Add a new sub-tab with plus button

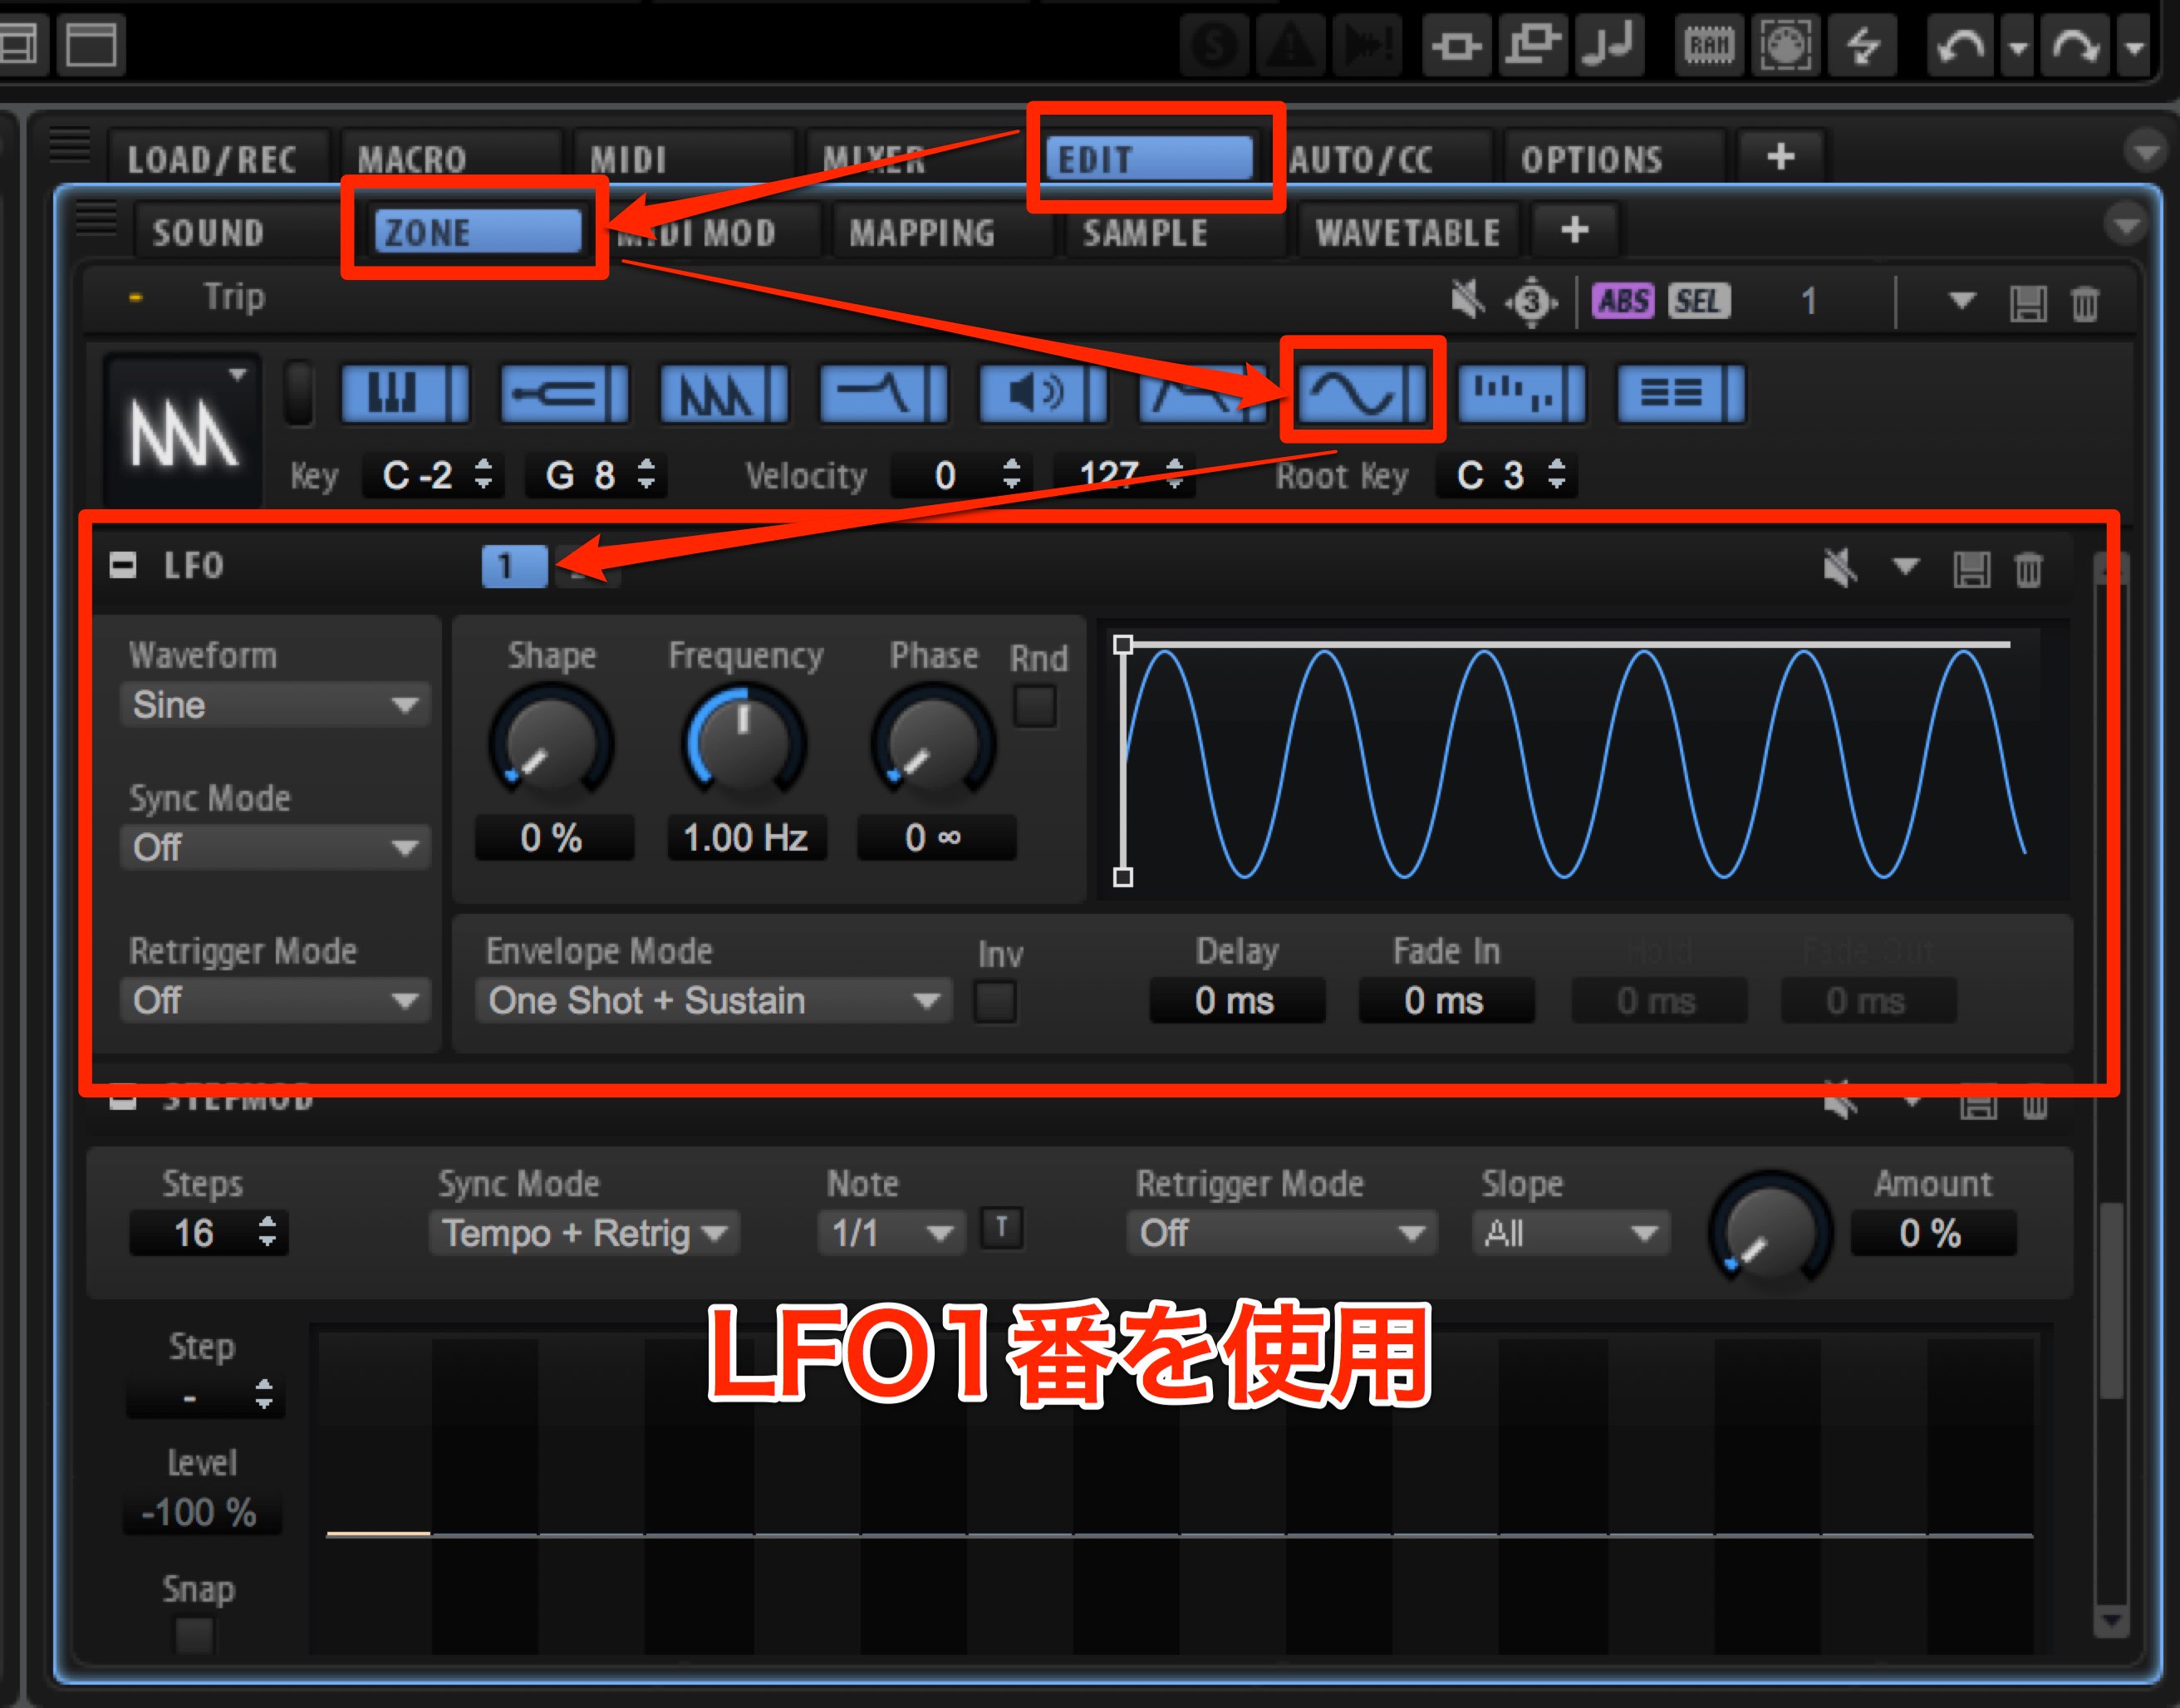(1575, 230)
